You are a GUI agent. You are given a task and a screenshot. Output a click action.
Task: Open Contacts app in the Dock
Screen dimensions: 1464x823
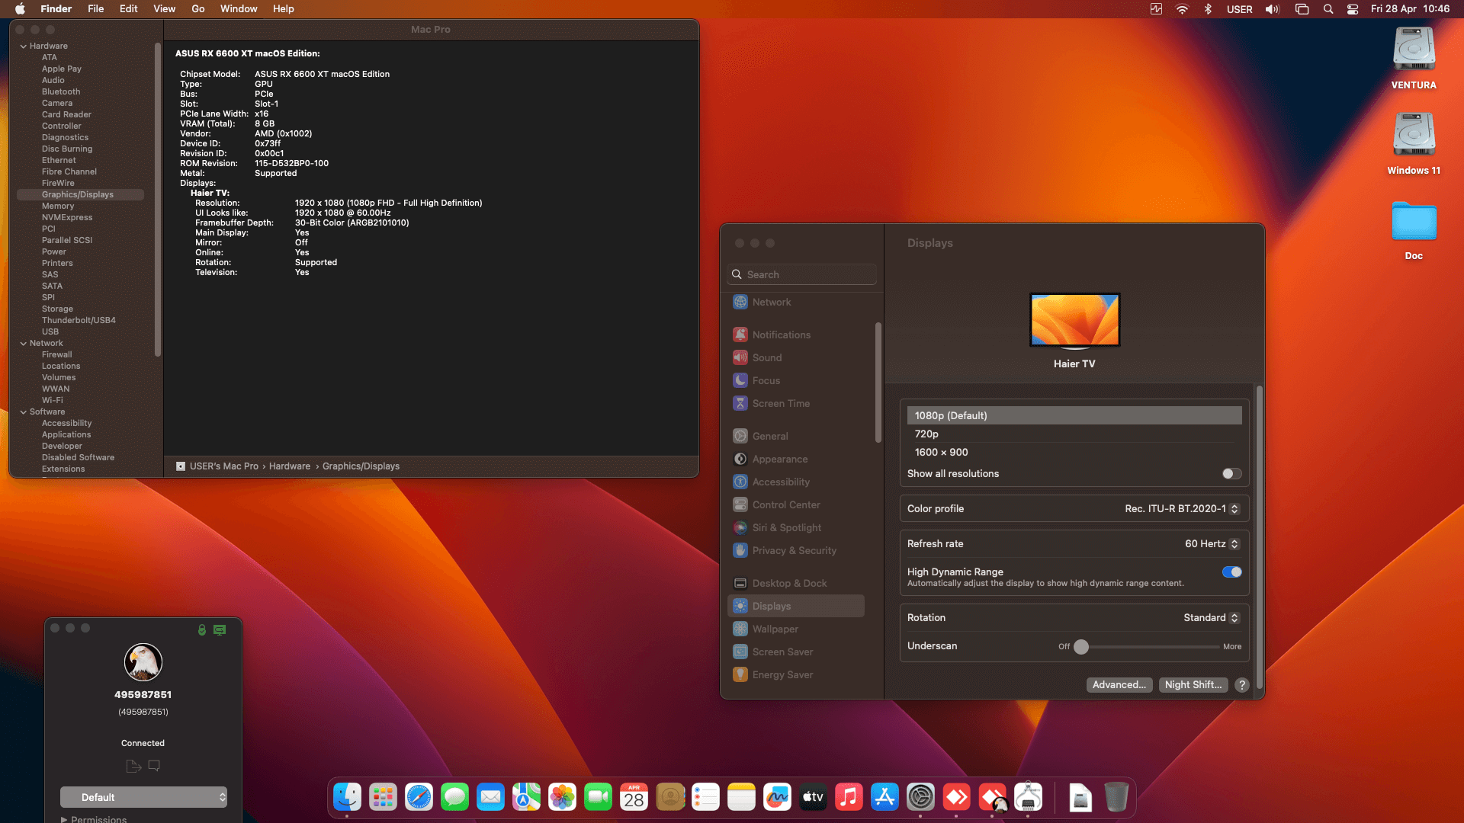pos(669,797)
